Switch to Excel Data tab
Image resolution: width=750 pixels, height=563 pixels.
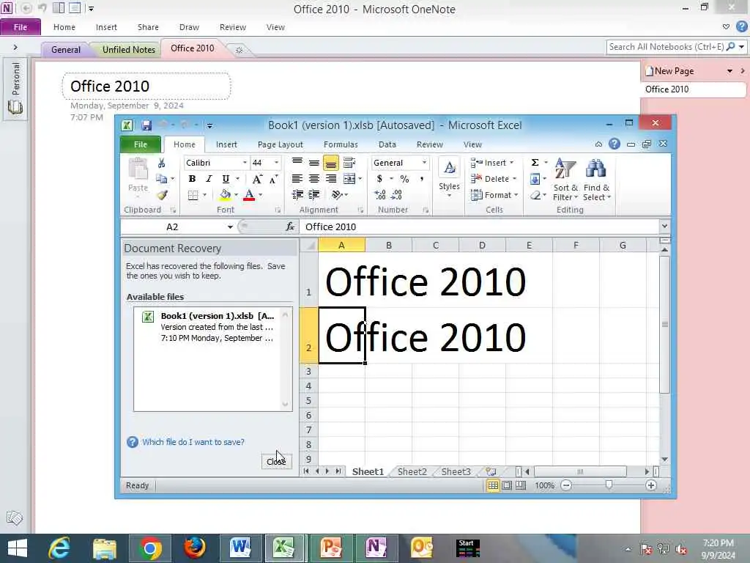tap(387, 144)
